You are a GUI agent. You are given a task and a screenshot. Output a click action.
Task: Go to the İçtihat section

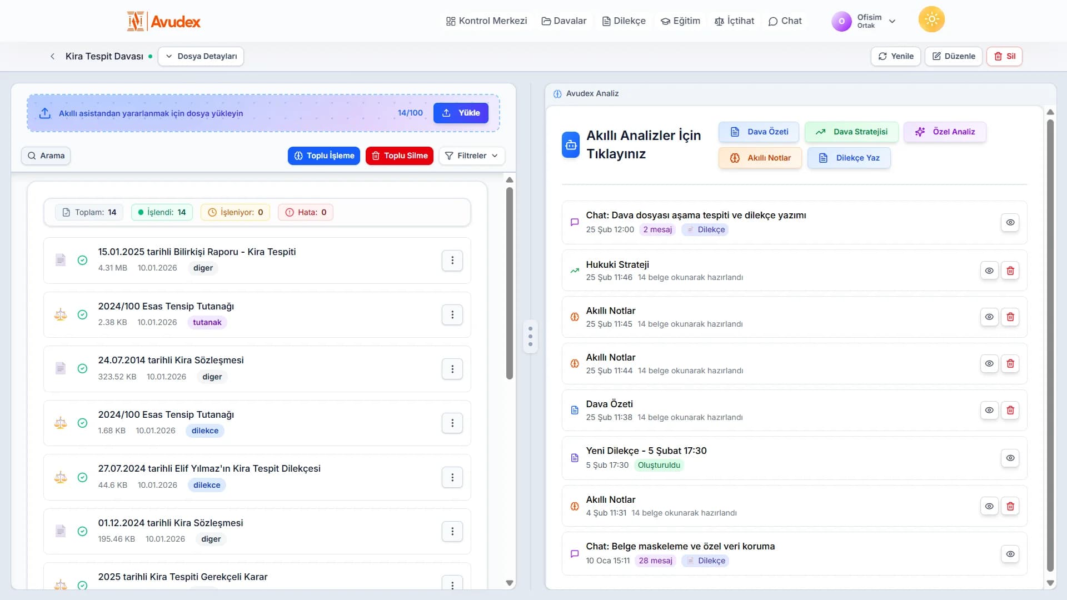tap(734, 21)
